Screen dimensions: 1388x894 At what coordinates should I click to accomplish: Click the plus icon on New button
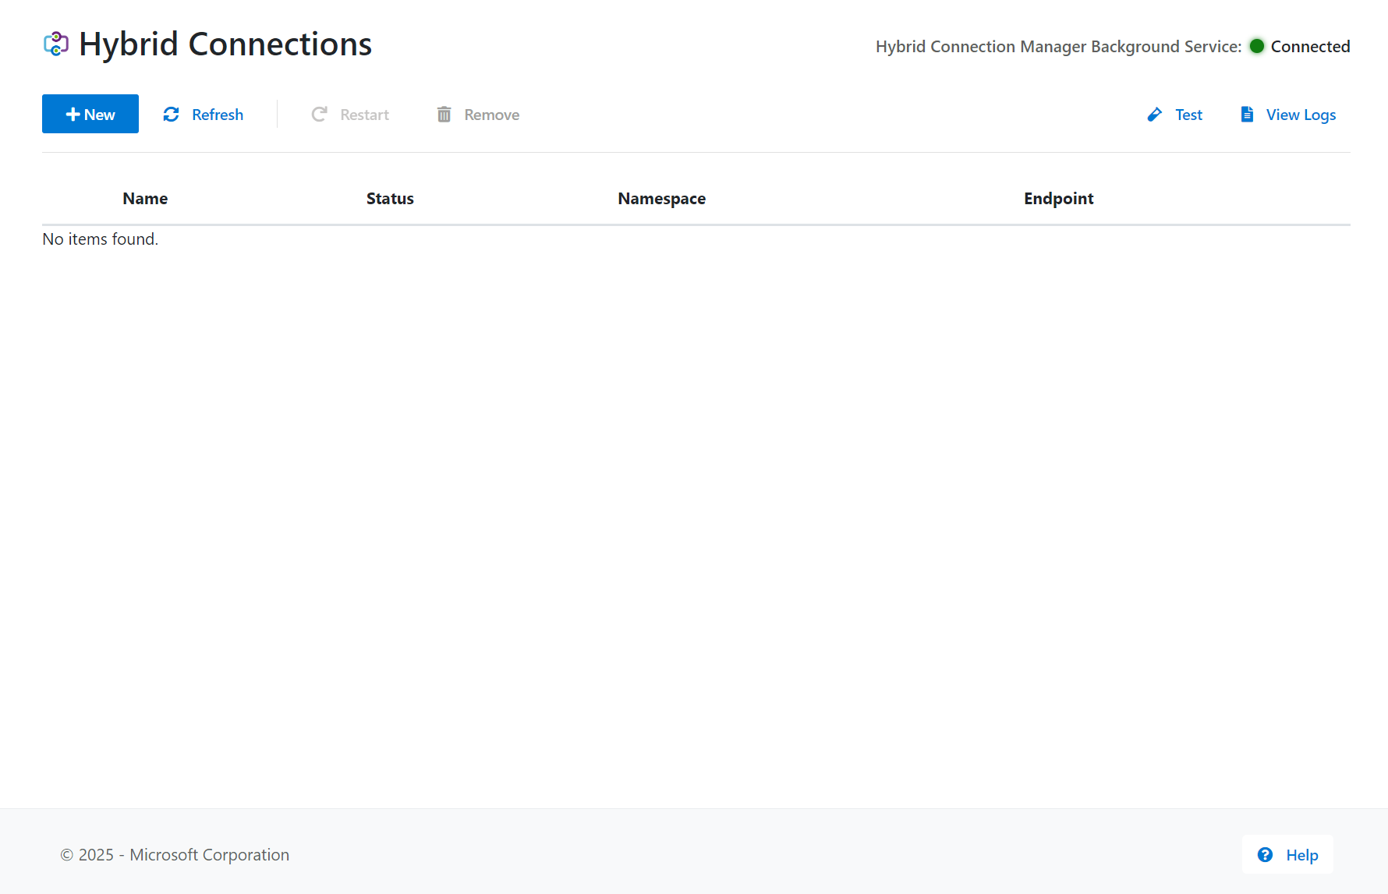pyautogui.click(x=73, y=115)
